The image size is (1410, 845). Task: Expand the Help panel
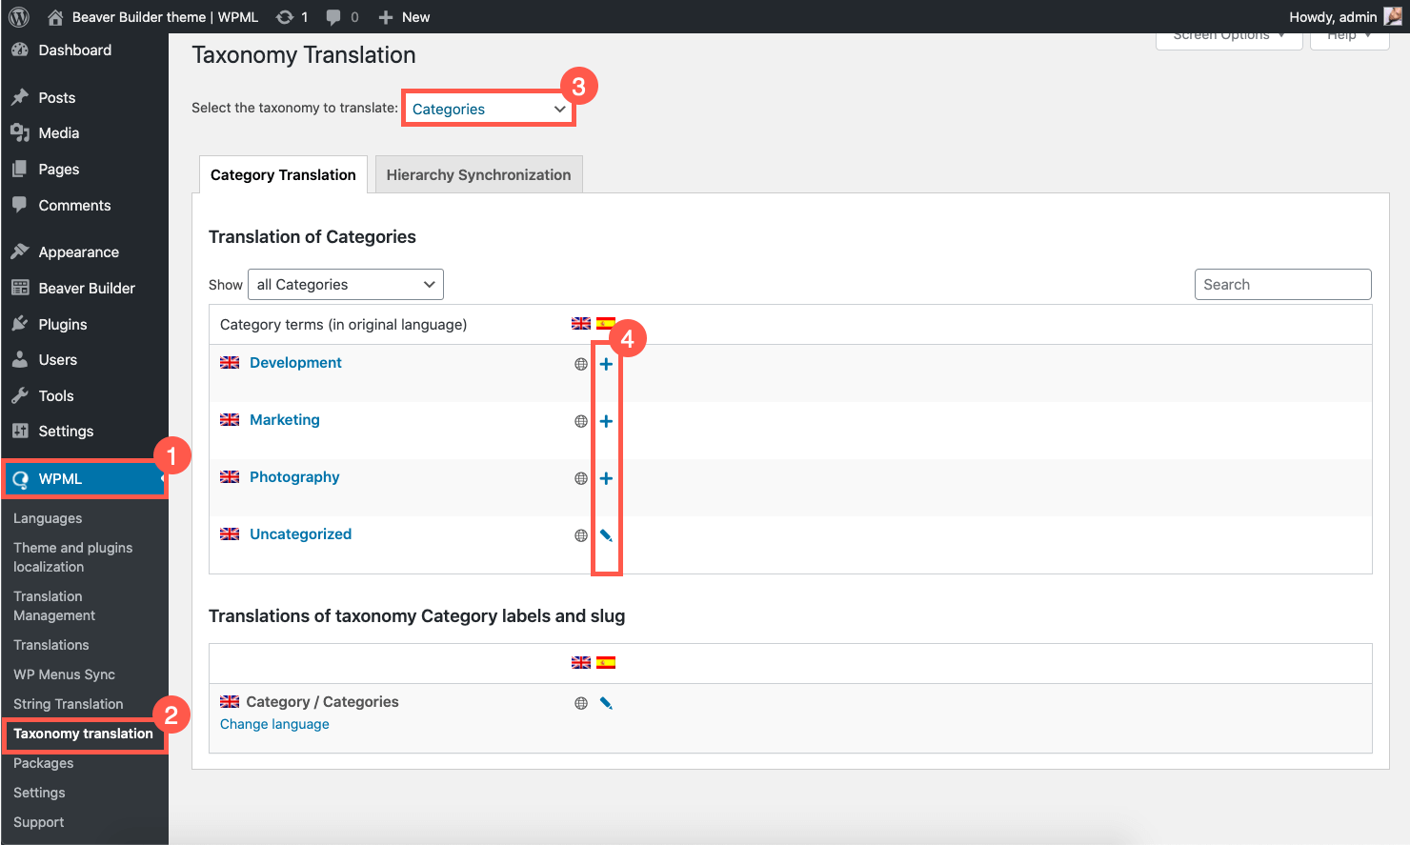click(x=1349, y=38)
